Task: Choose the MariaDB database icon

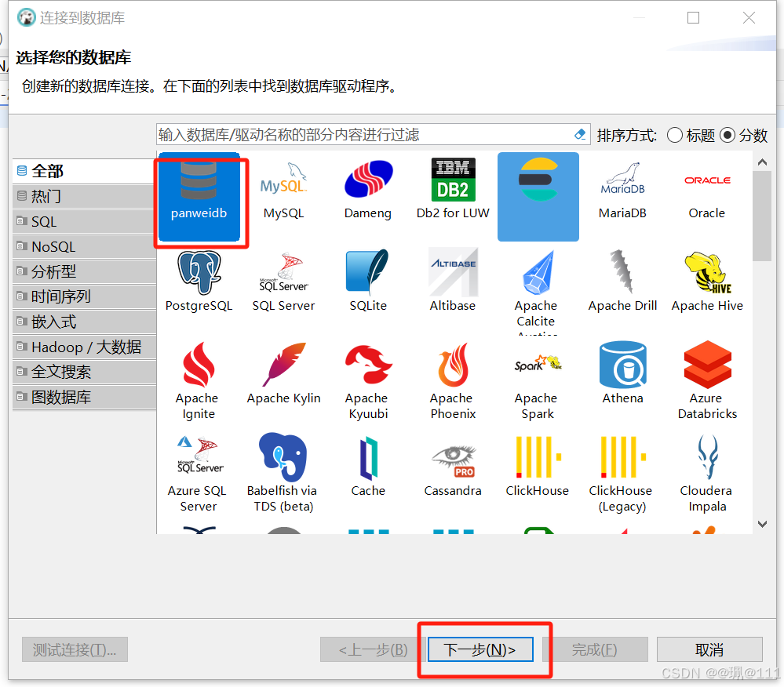Action: (622, 190)
